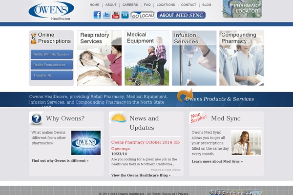Click the About Med Sync button
Image resolution: width=293 pixels, height=195 pixels.
click(181, 15)
